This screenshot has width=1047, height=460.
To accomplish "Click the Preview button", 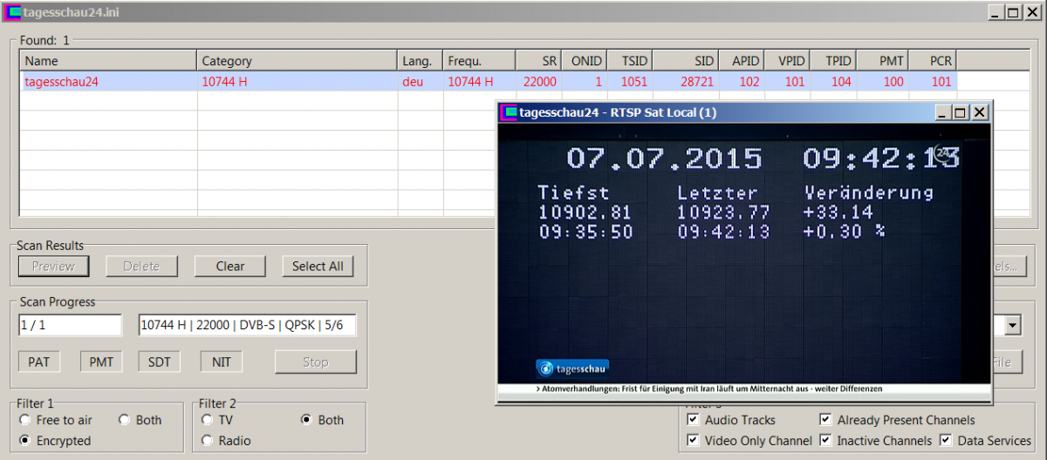I will tap(53, 266).
